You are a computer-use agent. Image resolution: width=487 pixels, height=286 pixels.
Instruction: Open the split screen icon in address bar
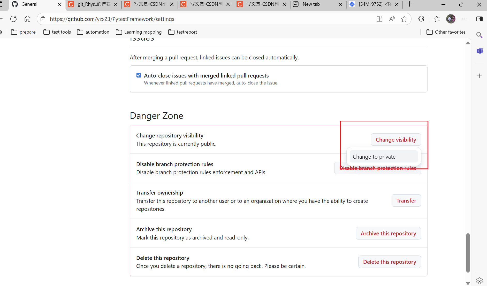pyautogui.click(x=379, y=19)
